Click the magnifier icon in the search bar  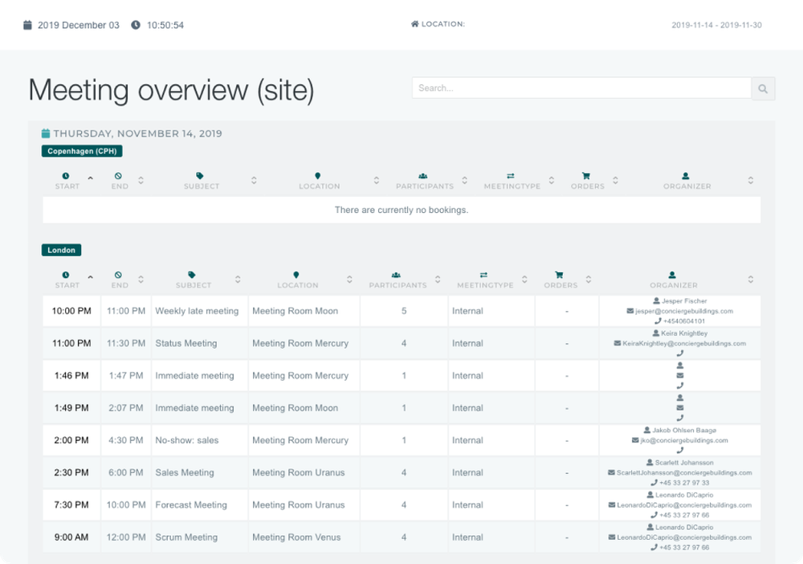[762, 88]
